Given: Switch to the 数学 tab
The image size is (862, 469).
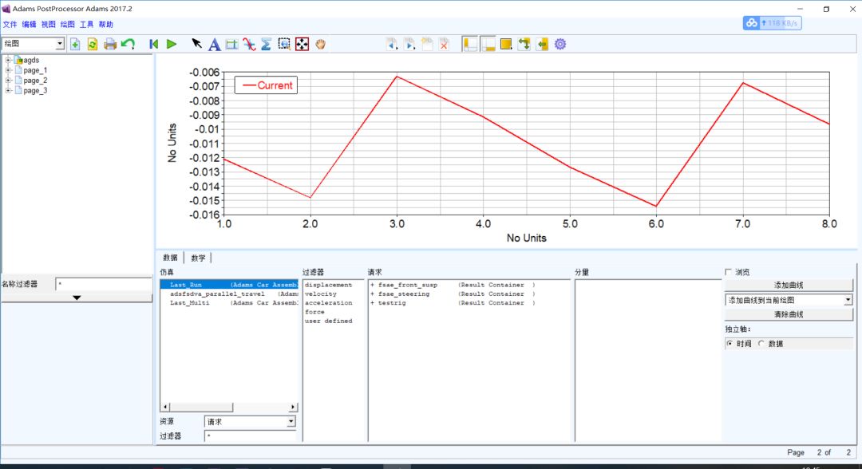Looking at the screenshot, I should point(198,258).
